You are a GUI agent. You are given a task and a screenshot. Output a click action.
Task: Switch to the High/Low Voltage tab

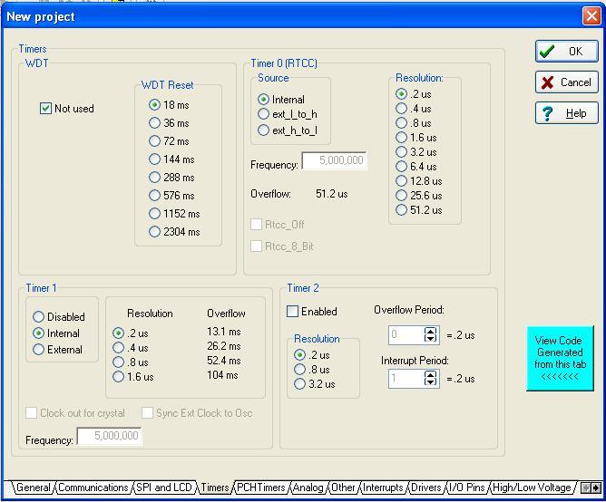click(532, 488)
